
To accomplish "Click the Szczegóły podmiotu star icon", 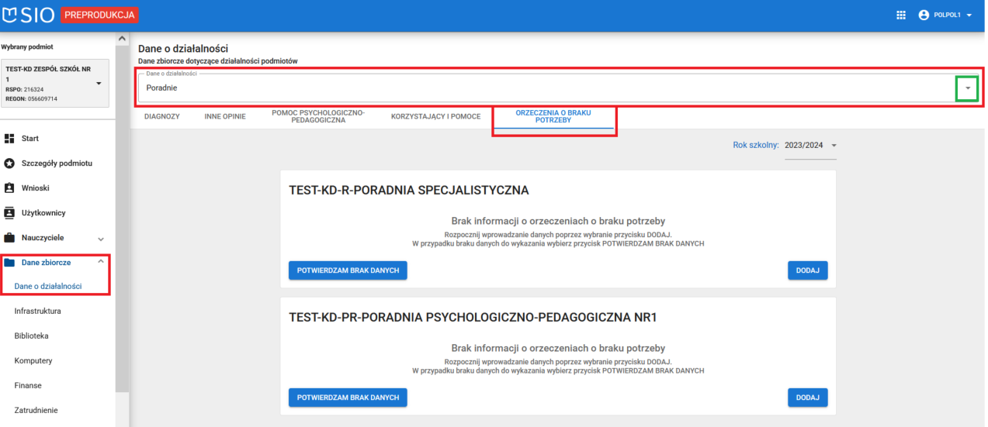I will click(9, 164).
